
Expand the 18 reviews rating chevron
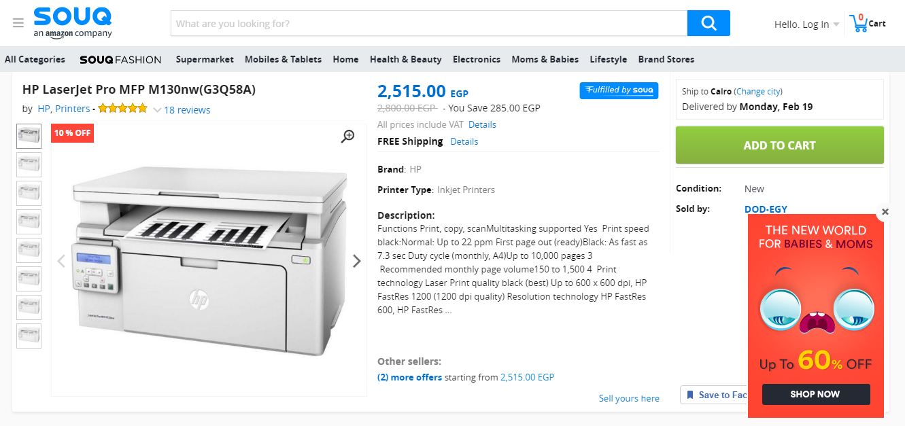tap(157, 110)
